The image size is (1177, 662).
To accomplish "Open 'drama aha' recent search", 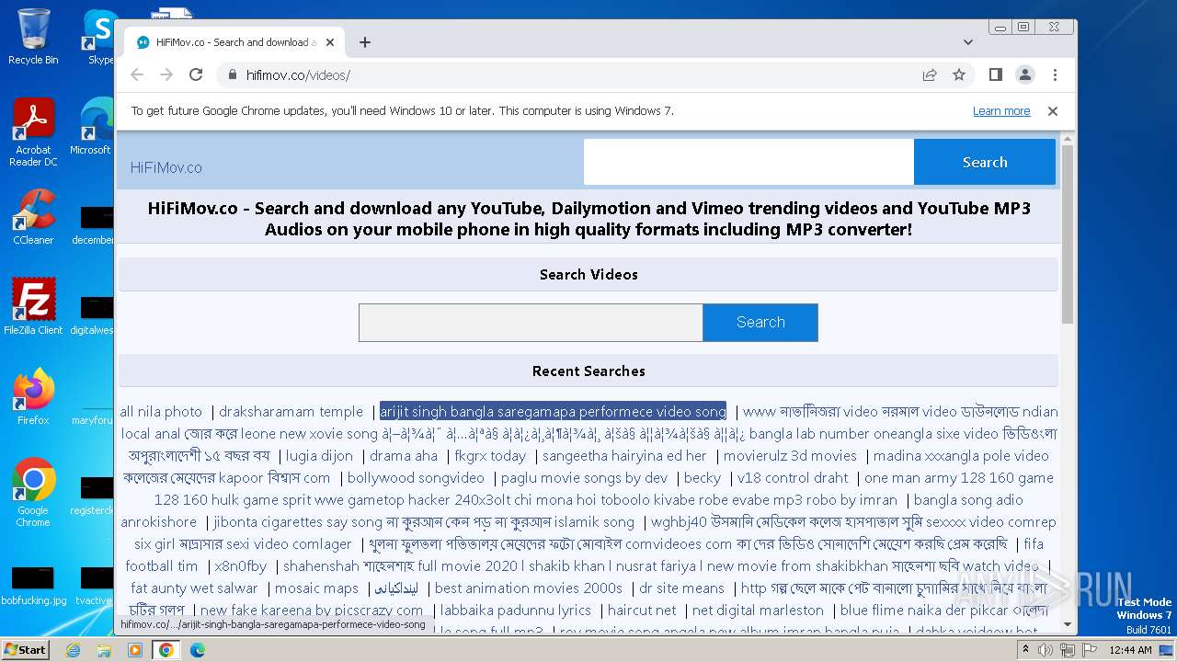I will click(x=404, y=456).
